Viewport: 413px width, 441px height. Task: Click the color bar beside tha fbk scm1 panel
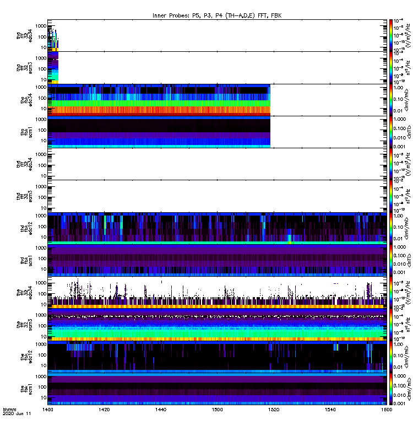(391, 132)
